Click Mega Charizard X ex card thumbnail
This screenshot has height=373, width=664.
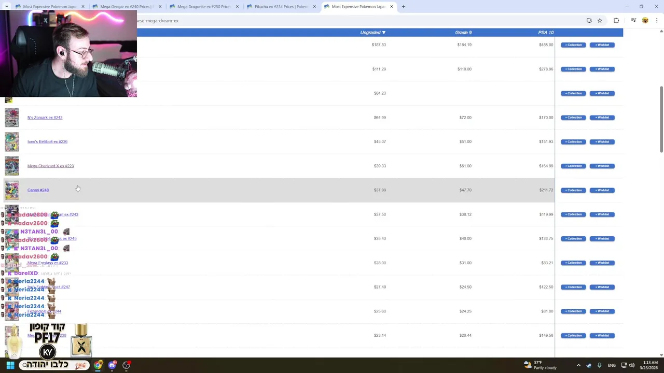(12, 166)
